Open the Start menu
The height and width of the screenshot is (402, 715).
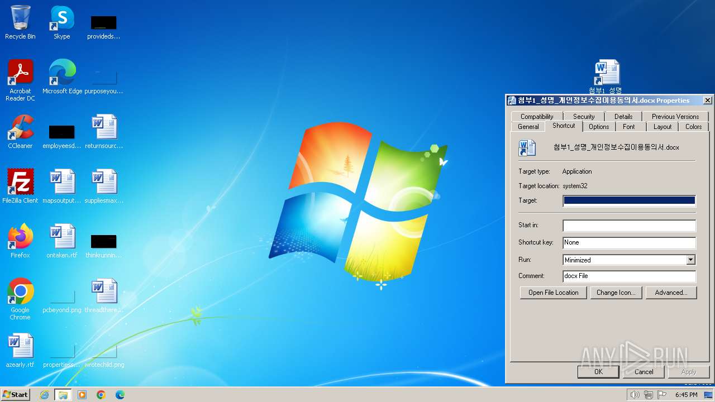click(16, 395)
